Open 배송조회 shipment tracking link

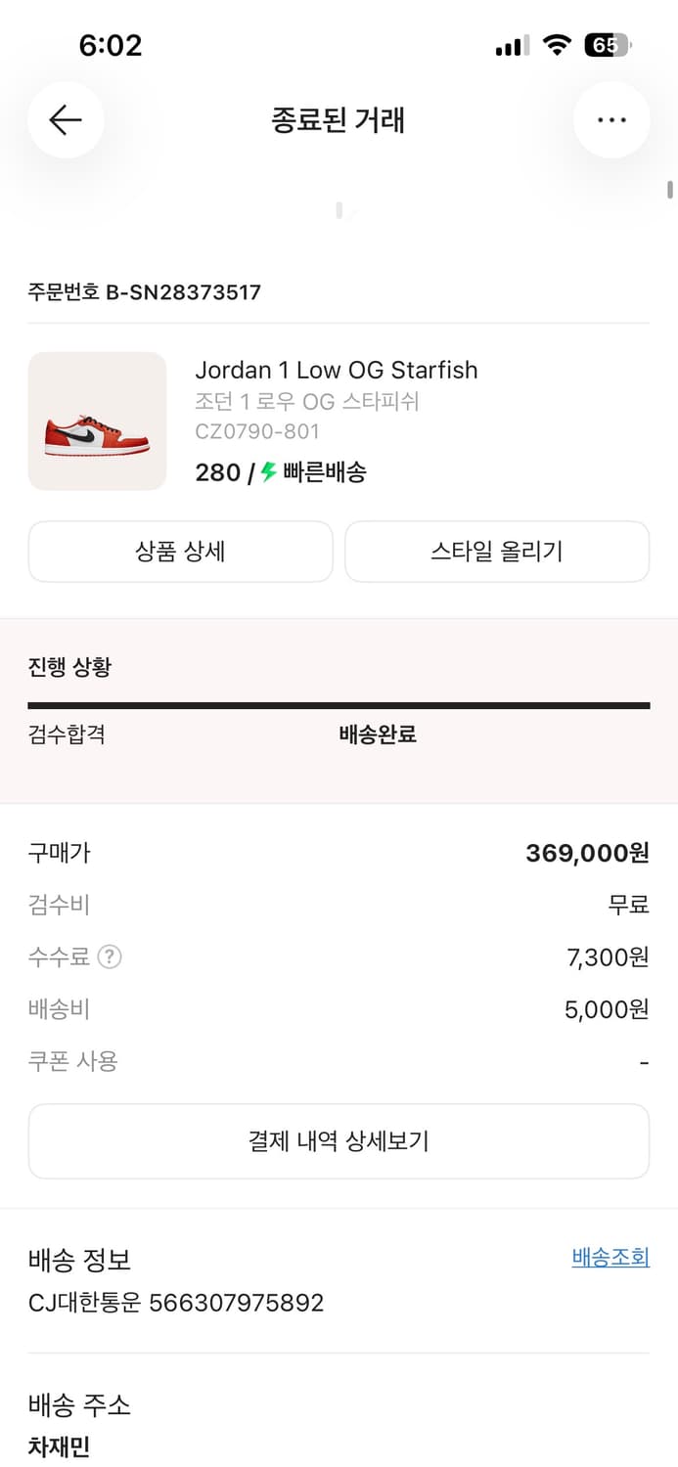[610, 1257]
